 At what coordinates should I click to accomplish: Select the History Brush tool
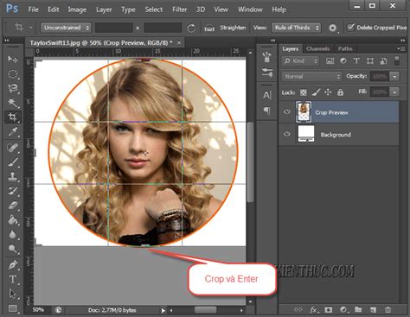12,191
